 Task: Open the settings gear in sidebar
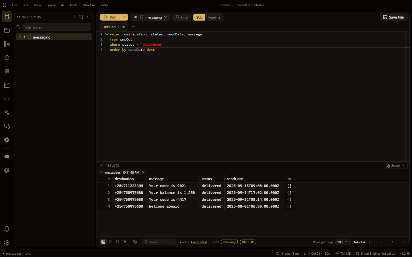[x=7, y=243]
